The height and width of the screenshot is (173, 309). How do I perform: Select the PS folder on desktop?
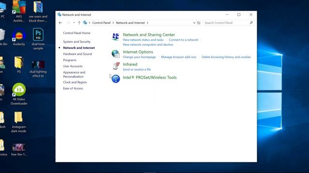19,65
